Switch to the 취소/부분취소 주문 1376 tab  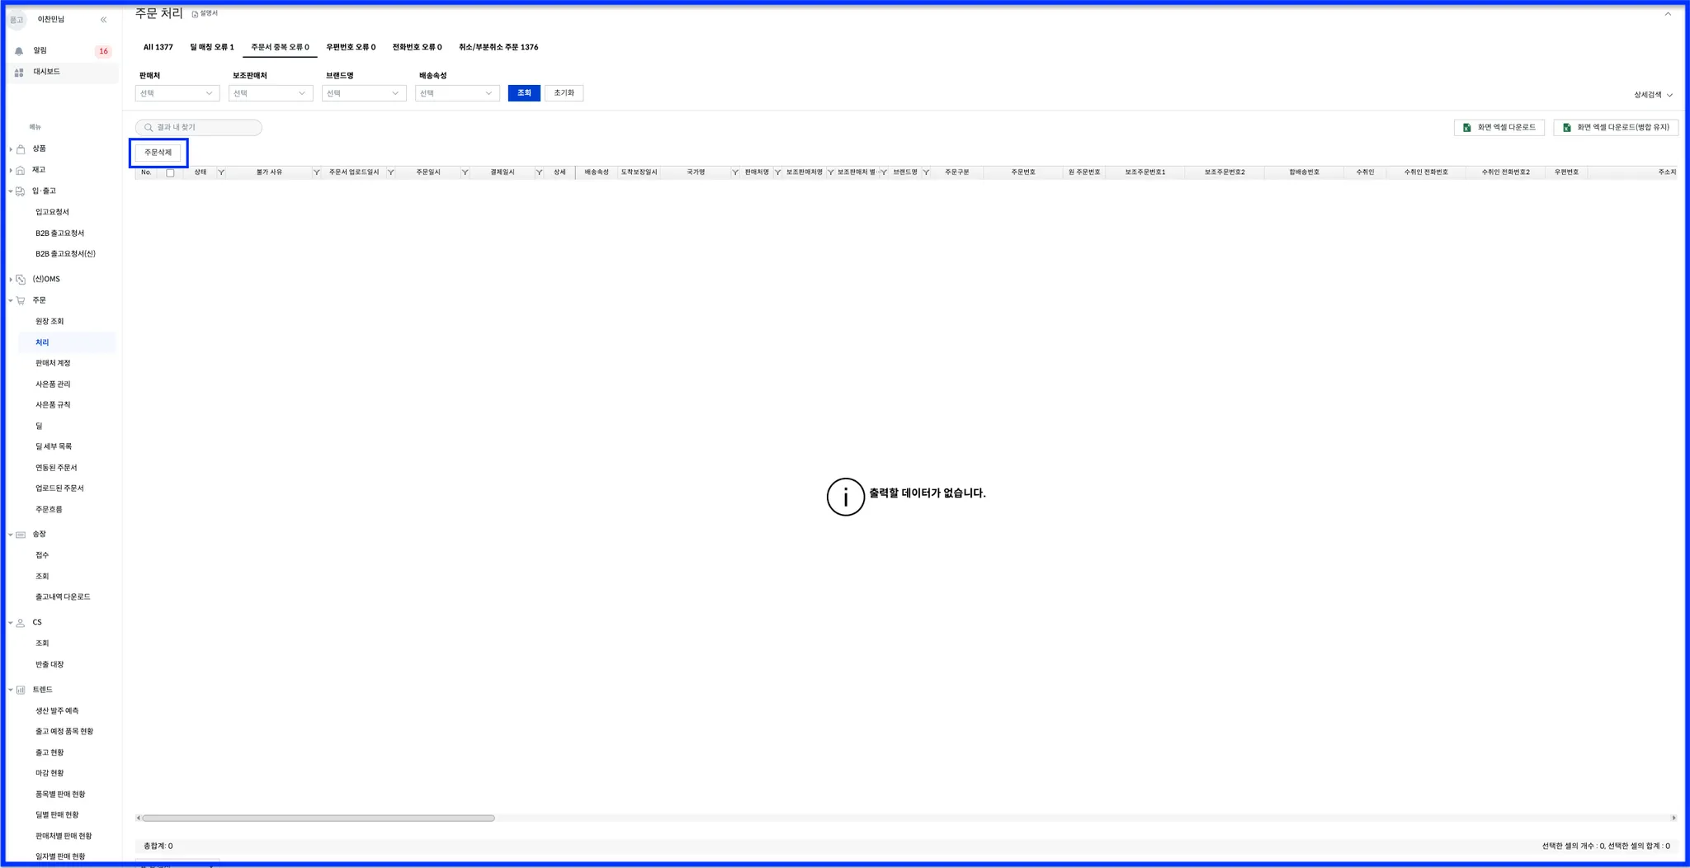click(x=498, y=47)
